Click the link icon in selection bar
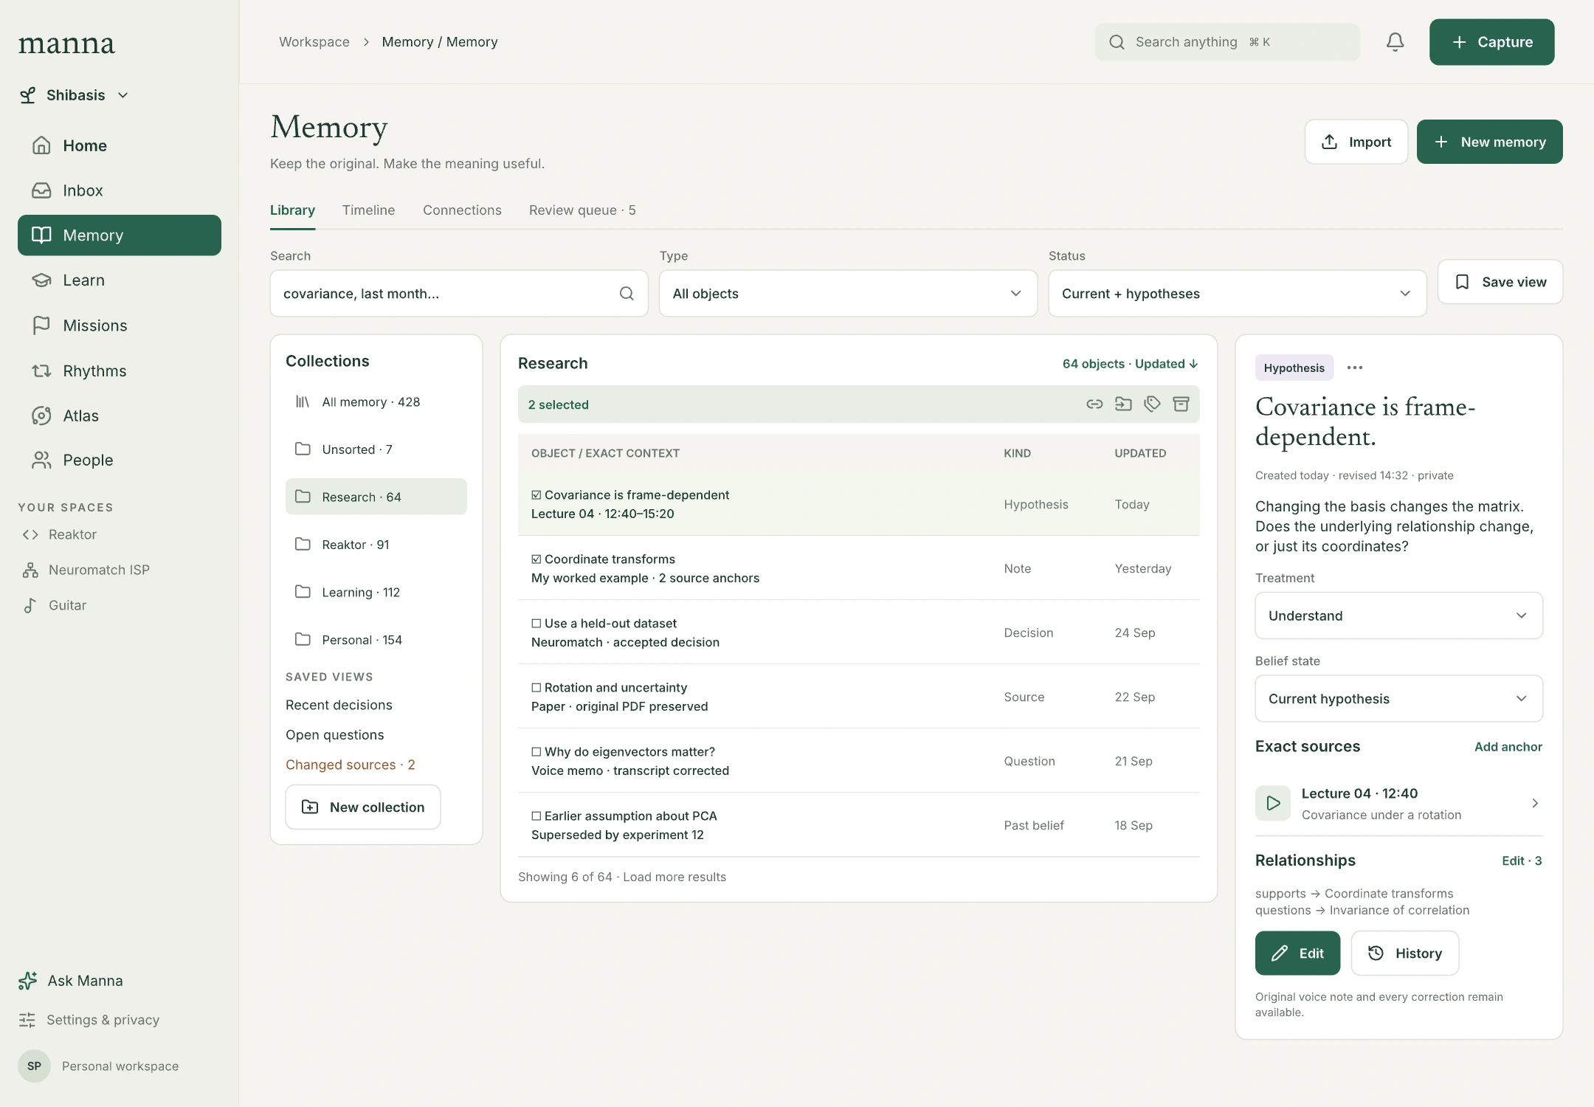 pyautogui.click(x=1094, y=404)
